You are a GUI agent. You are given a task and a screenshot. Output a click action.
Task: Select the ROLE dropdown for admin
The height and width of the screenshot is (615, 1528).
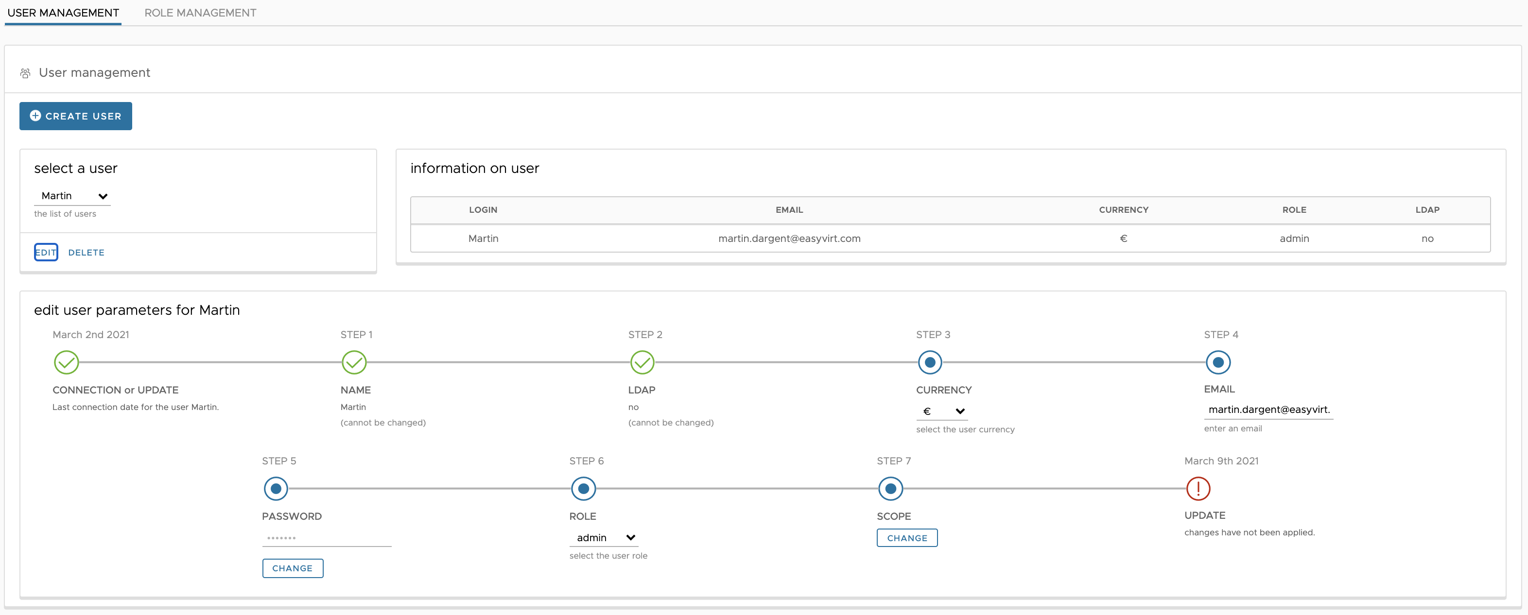603,537
